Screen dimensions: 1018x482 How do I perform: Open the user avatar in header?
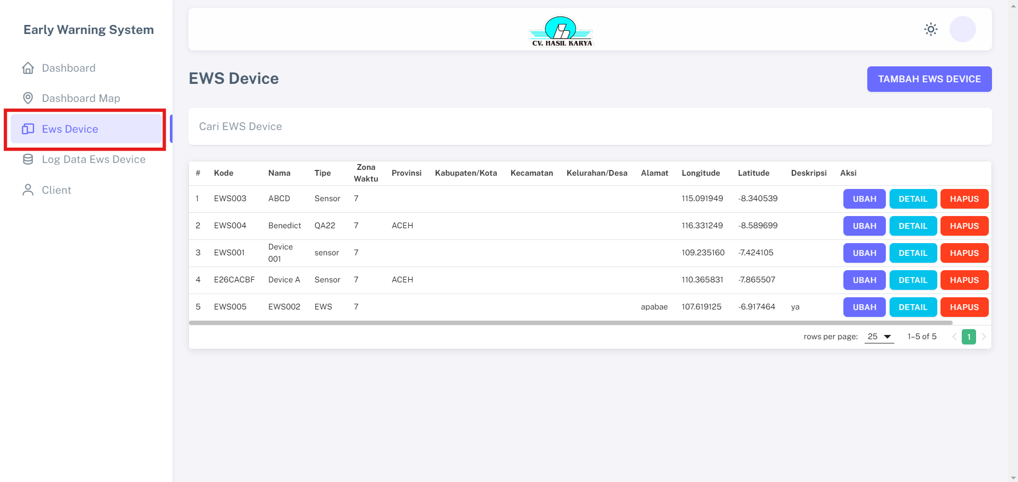962,29
